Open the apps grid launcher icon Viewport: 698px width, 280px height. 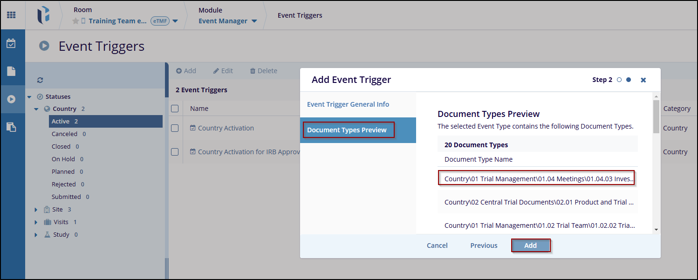point(11,15)
